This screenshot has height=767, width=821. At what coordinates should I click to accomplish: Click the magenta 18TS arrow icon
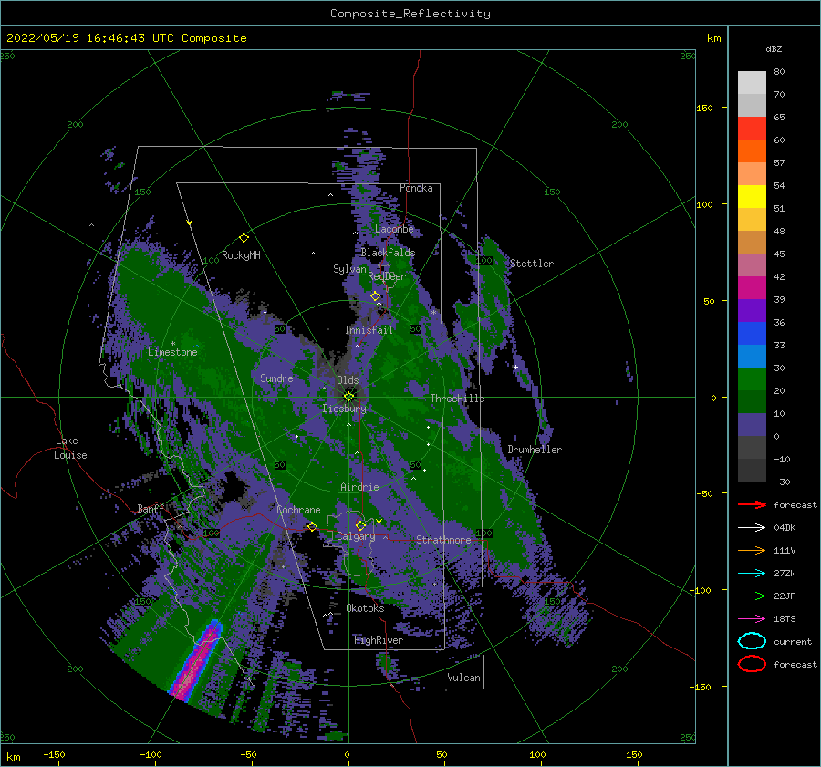click(x=752, y=619)
